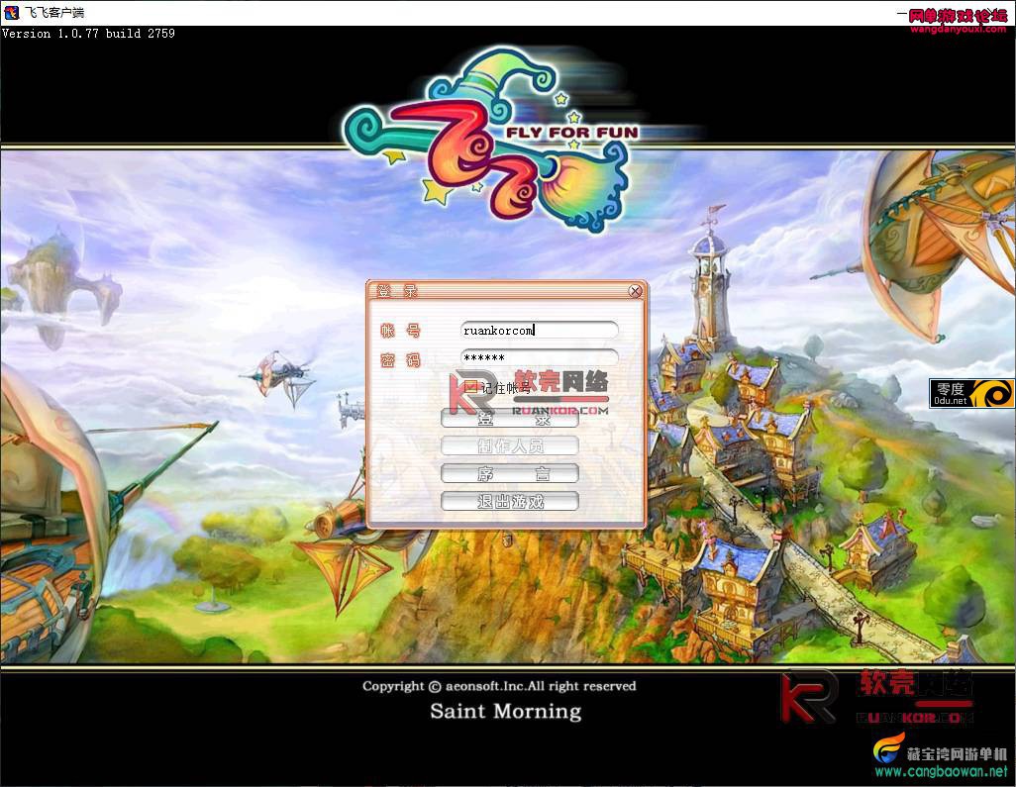1016x787 pixels.
Task: Click the 飞飞客户端 window title text
Action: [x=54, y=12]
